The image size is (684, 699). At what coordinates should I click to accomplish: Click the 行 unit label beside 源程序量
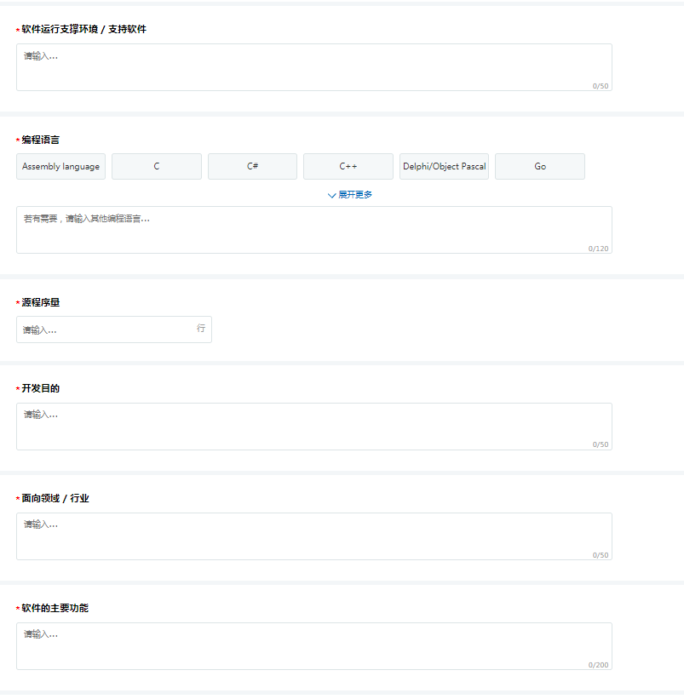(202, 329)
